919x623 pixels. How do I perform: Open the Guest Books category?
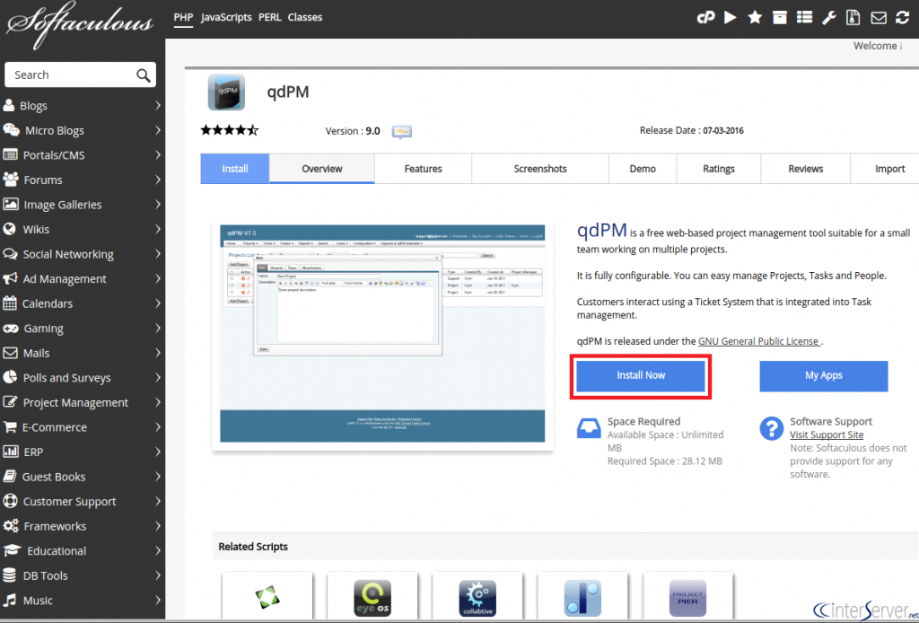pos(82,477)
